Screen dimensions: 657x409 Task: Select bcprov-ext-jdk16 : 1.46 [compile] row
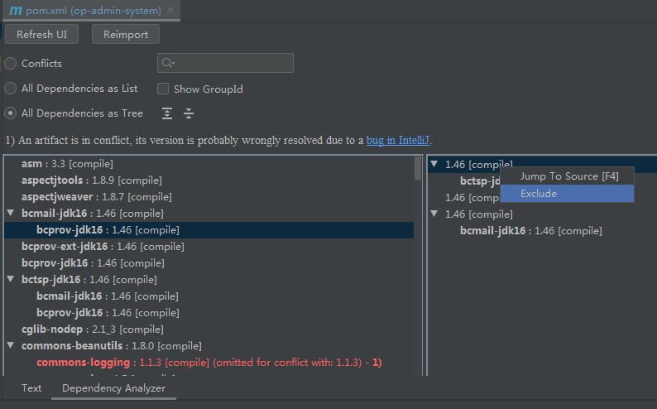pyautogui.click(x=209, y=247)
